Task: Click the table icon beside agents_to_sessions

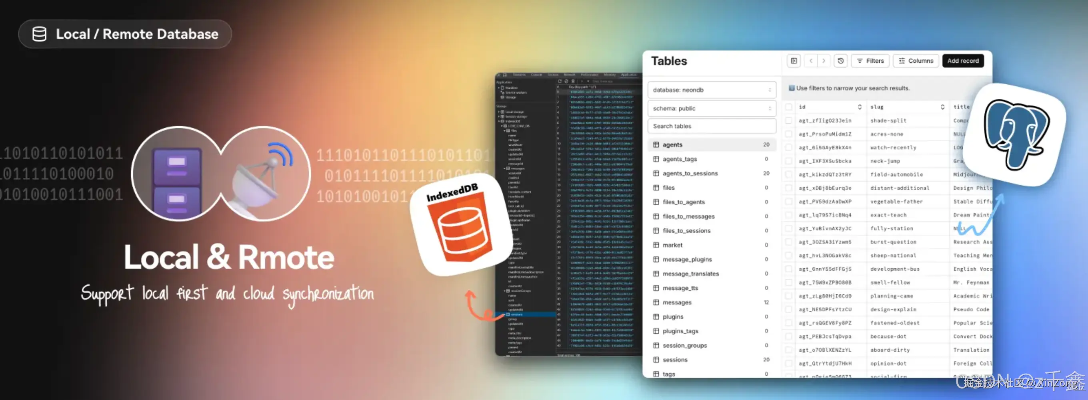Action: pos(656,173)
